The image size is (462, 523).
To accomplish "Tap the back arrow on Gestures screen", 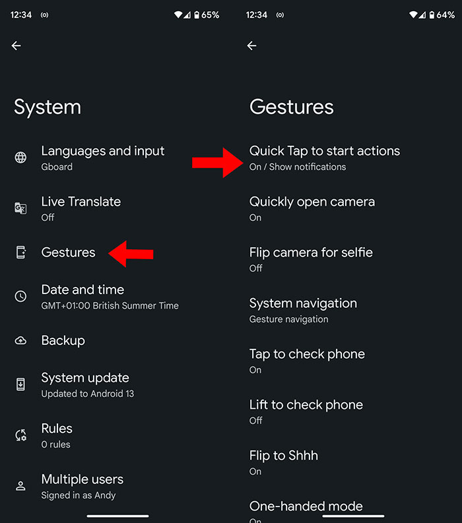I will (251, 46).
